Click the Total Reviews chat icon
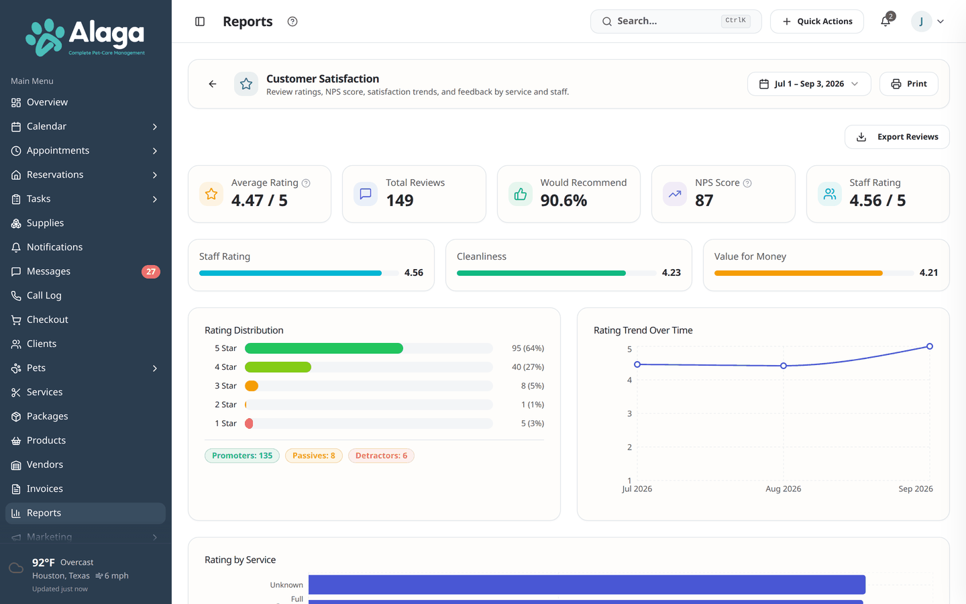The width and height of the screenshot is (966, 604). click(366, 194)
